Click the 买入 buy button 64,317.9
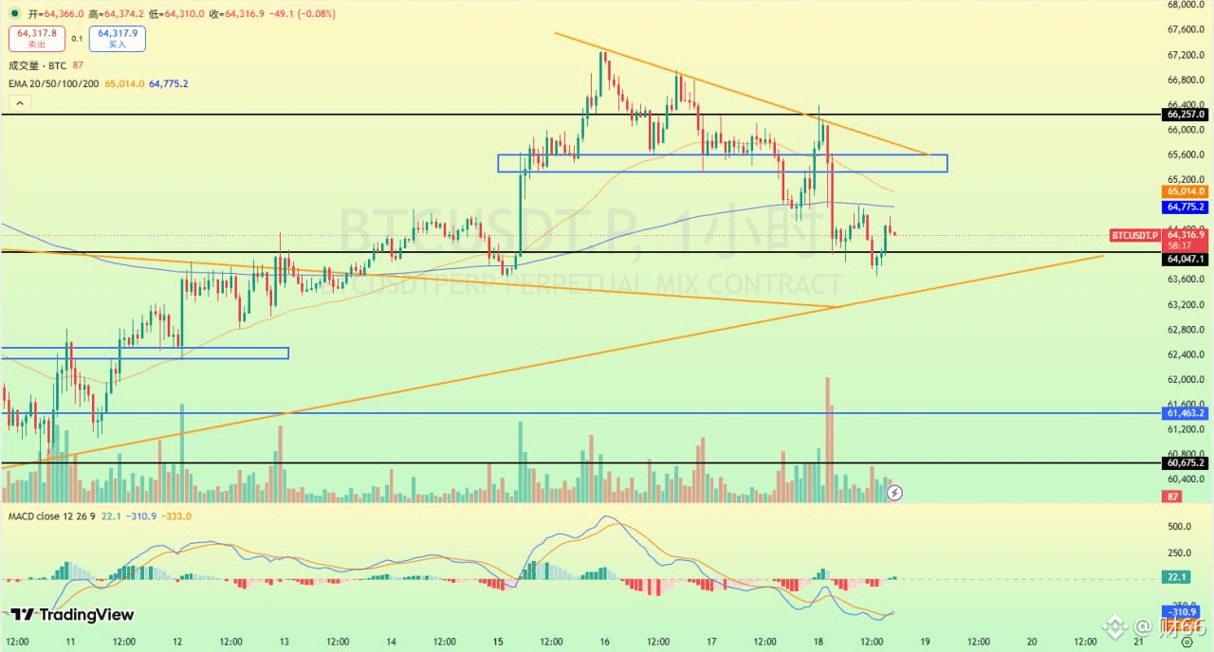This screenshot has width=1214, height=652. coord(117,38)
